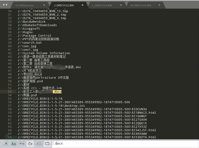The width and height of the screenshot is (199, 148).
Task: Toggle case sensitive search option
Action: click(14, 144)
